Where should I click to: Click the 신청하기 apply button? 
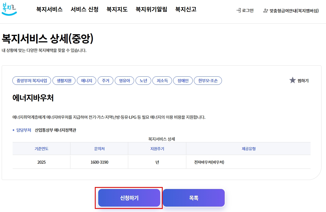coord(129,197)
